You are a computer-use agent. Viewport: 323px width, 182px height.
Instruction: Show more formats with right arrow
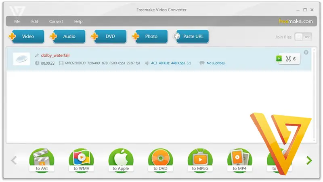[x=309, y=160]
